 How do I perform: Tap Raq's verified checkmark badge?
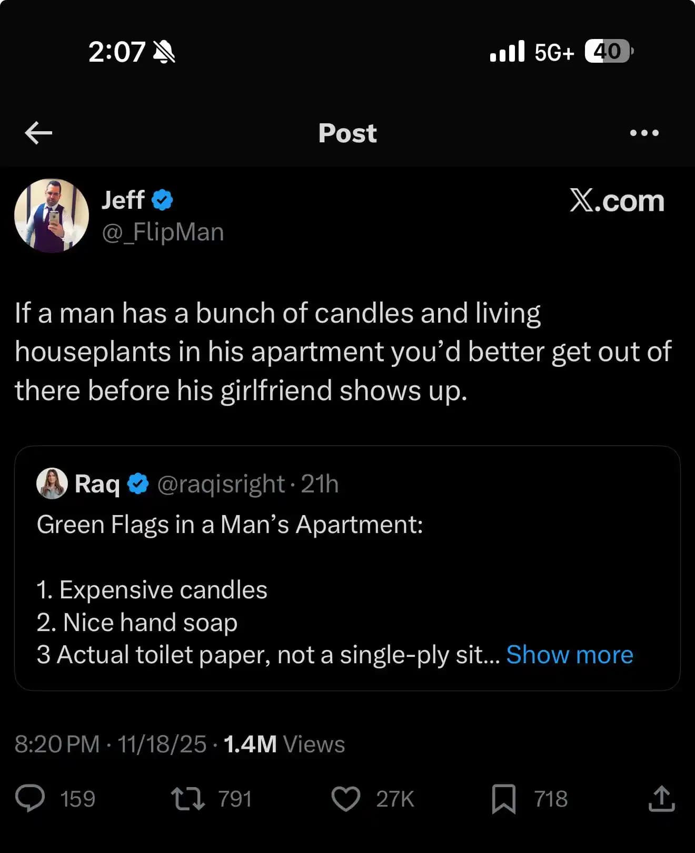[138, 483]
